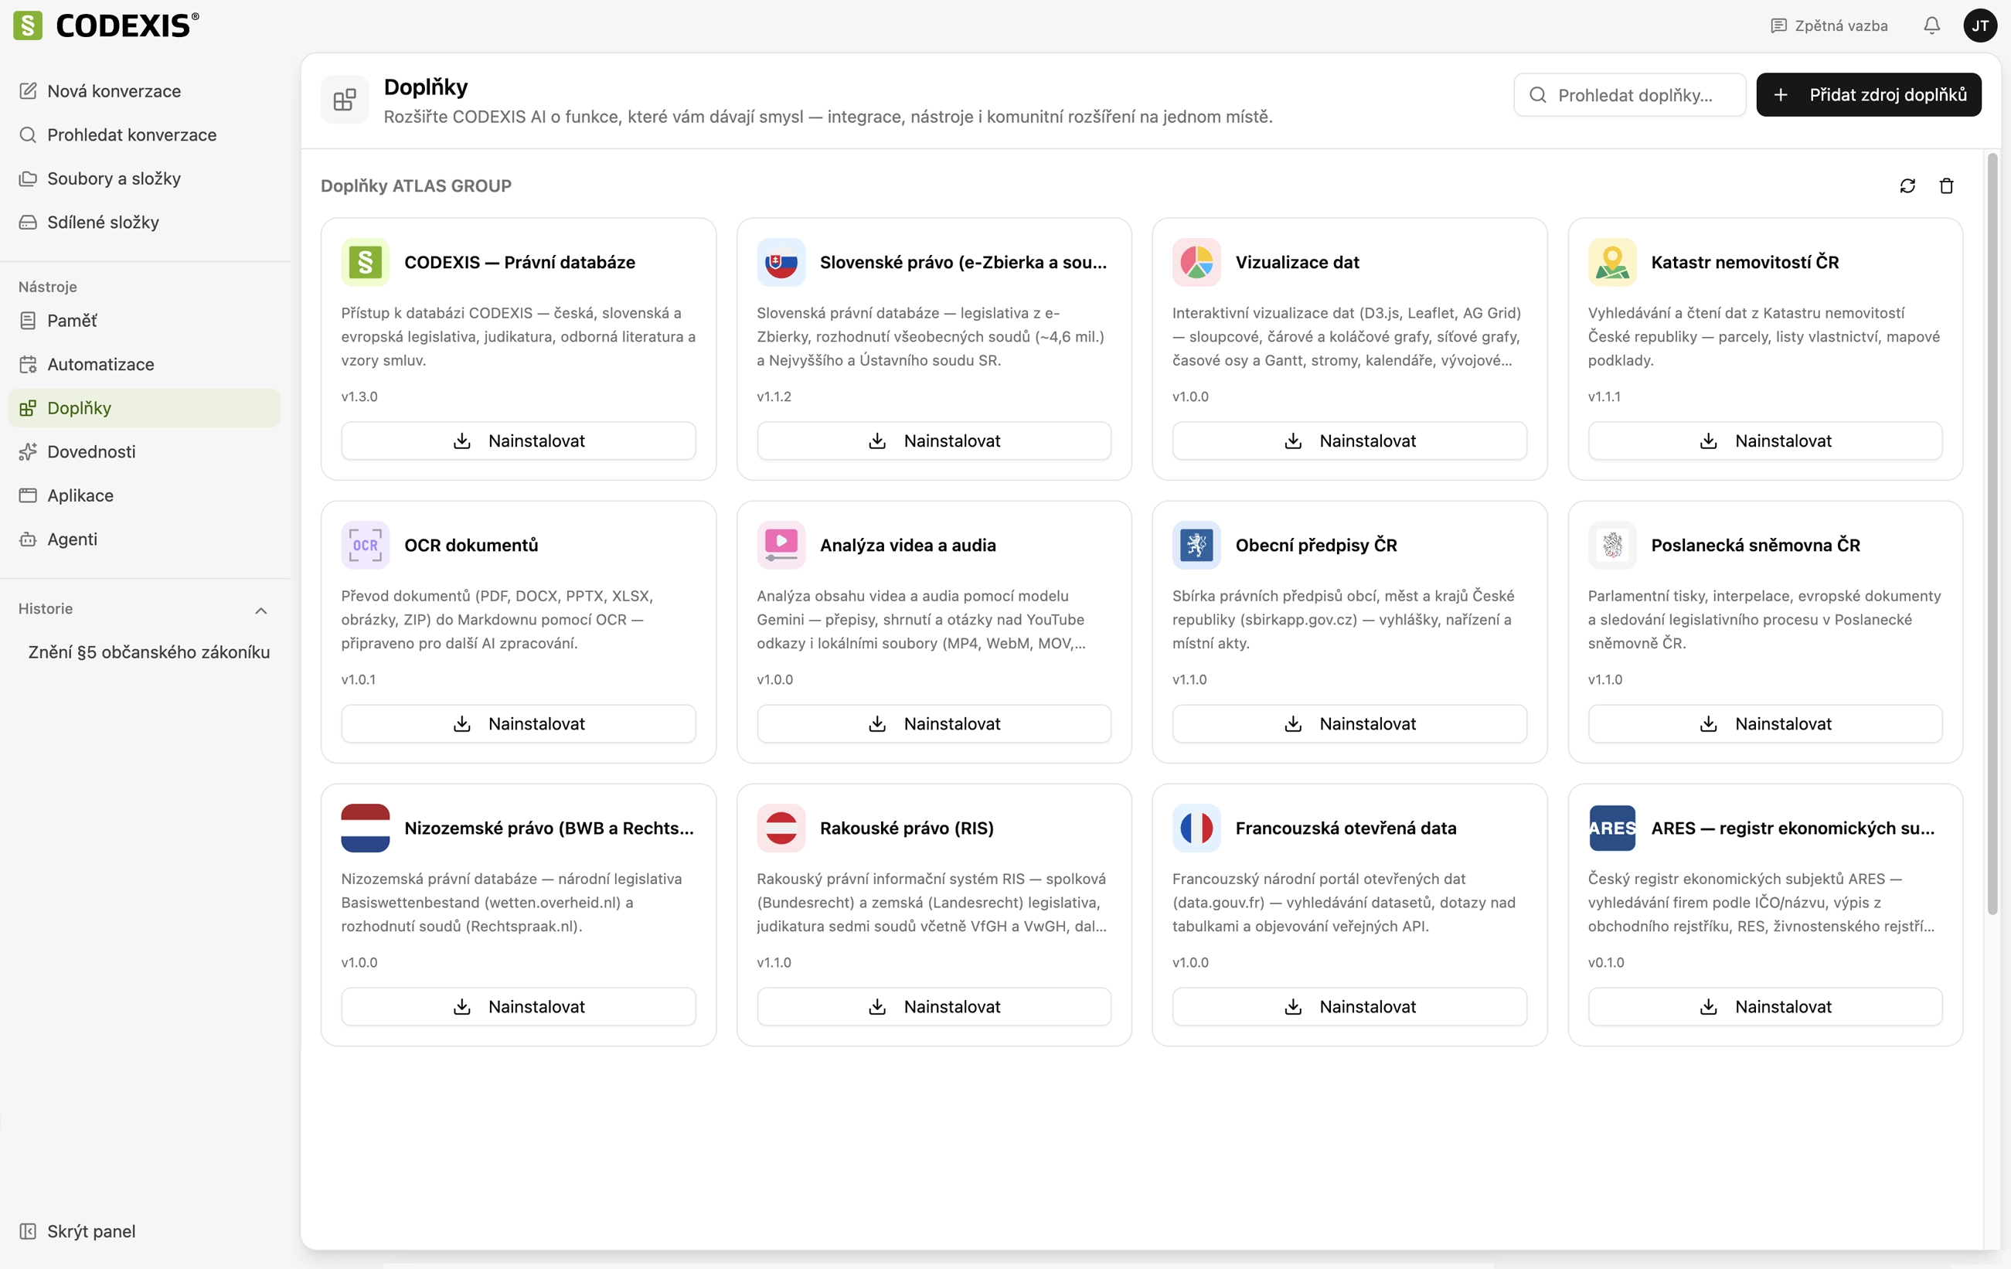Go to Sdílené složky
Screen dimensions: 2011x1269
click(x=144, y=222)
